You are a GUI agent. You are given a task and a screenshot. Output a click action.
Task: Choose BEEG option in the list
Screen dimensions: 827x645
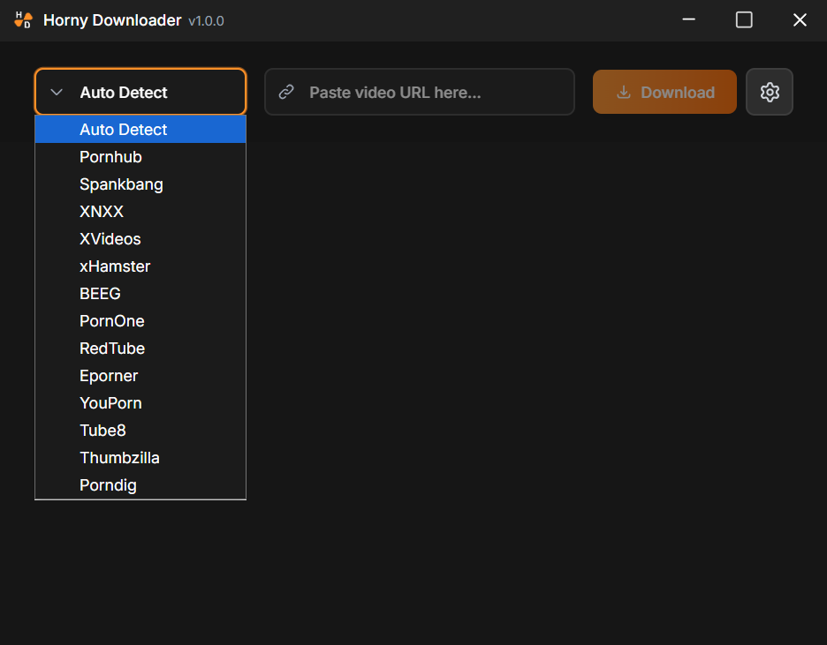click(100, 294)
